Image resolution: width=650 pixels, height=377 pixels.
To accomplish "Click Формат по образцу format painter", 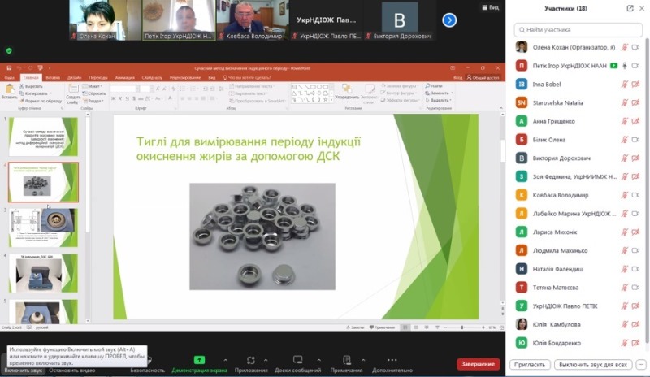I will coord(41,101).
